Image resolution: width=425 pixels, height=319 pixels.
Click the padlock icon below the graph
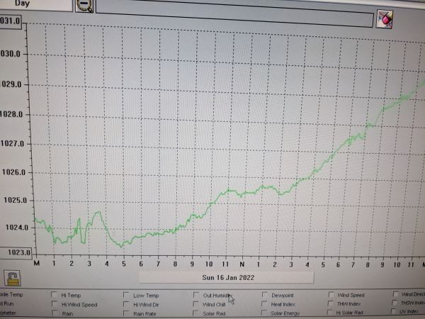pyautogui.click(x=12, y=276)
